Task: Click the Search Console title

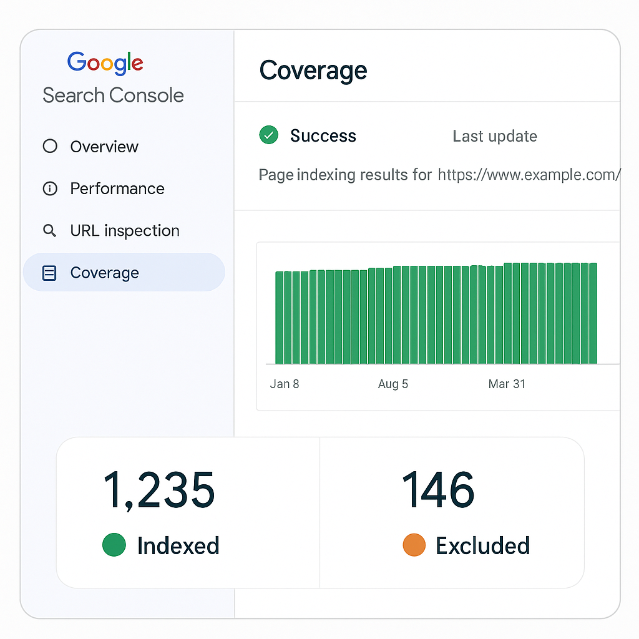Action: [114, 95]
